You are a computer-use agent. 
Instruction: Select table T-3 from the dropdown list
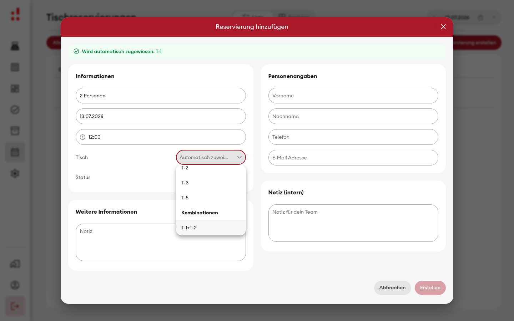(x=211, y=183)
